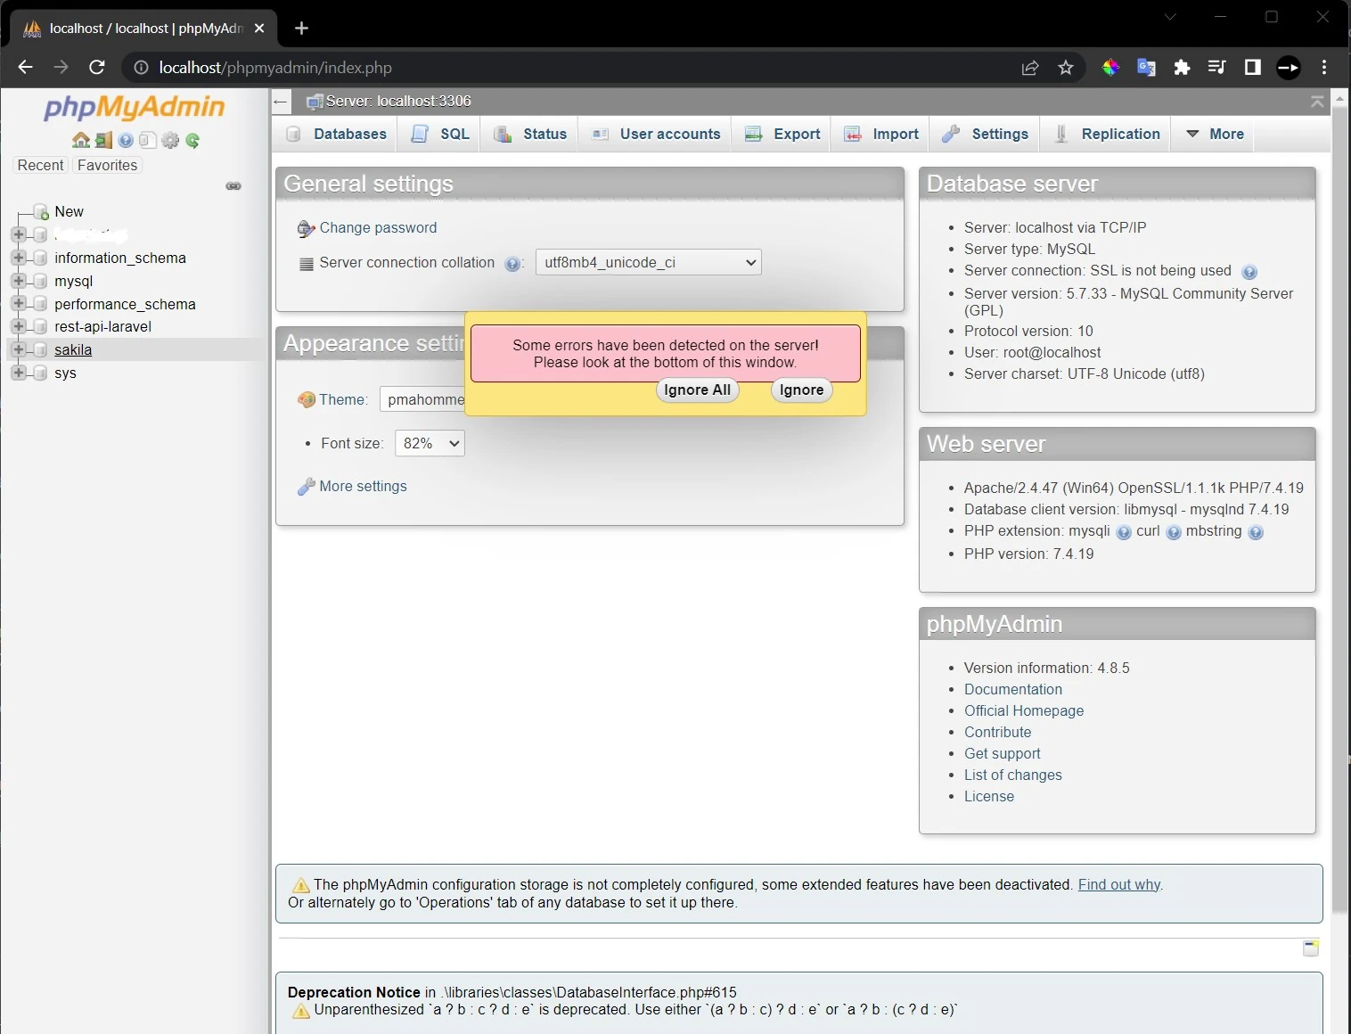The image size is (1351, 1034).
Task: Click the Find out why link
Action: pos(1119,884)
